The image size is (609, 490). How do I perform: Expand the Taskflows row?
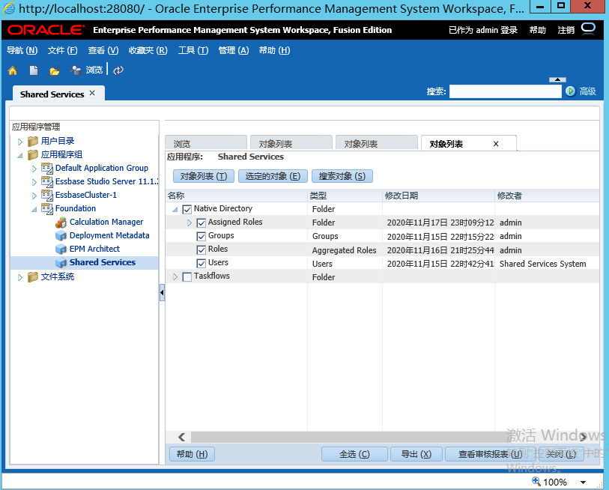[x=175, y=277]
